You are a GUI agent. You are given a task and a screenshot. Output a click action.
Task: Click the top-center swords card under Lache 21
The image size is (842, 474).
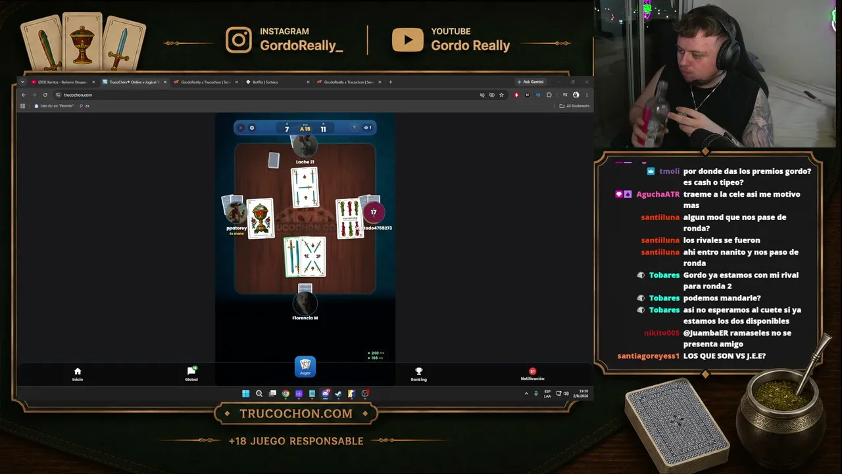(x=305, y=187)
